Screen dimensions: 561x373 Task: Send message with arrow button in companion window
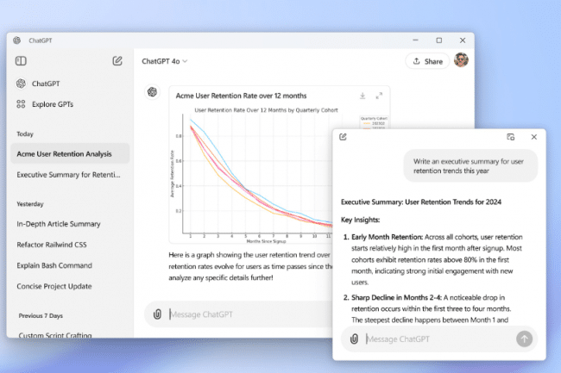coord(524,339)
